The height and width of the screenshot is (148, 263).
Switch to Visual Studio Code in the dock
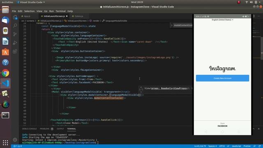(x=5, y=83)
